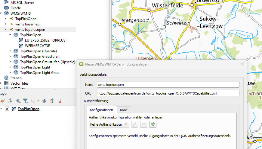262x149 pixels.
Task: Click the Oracle database icon
Action: (6, 8)
